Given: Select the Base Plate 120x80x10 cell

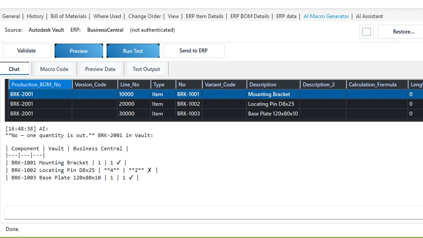Looking at the screenshot, I should point(273,113).
